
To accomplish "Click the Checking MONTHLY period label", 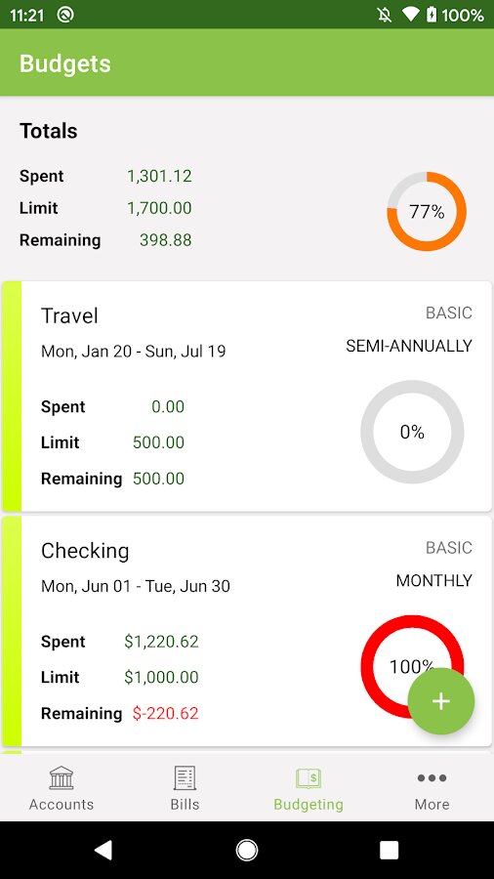I will [x=434, y=581].
